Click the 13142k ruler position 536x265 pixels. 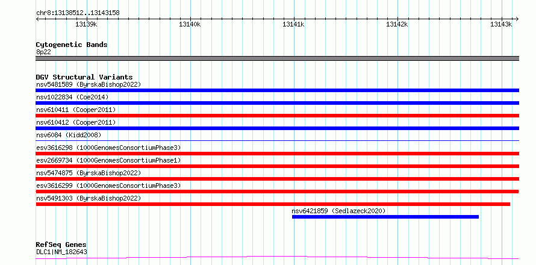coord(397,24)
